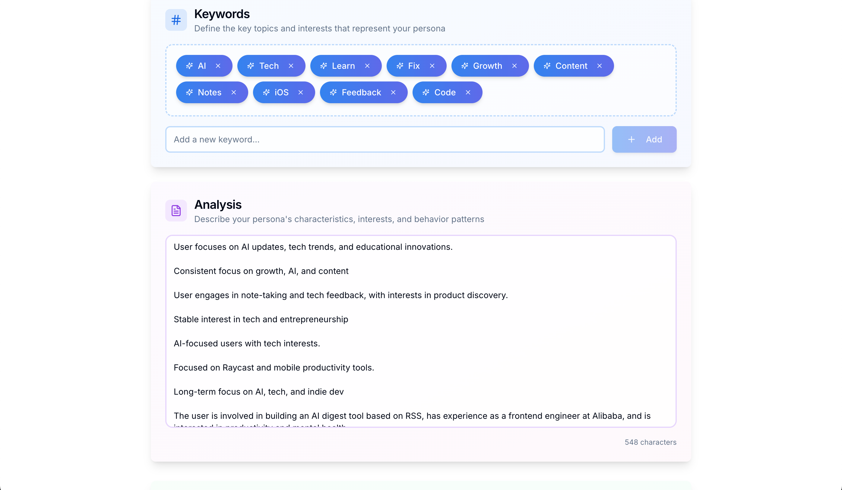Click the Add keyword button

(644, 139)
